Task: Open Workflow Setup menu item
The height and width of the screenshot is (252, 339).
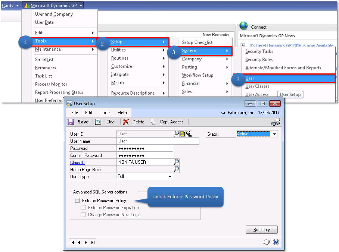Action: click(198, 75)
